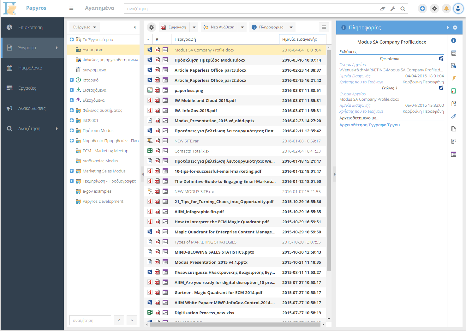Click the Word icon next to Πρωτότυπο version

pos(441,58)
